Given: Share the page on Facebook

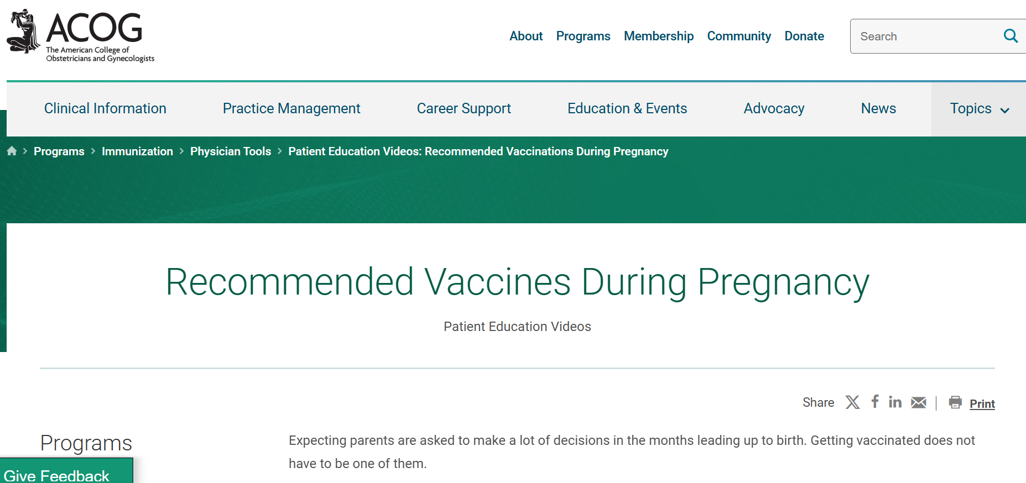Looking at the screenshot, I should [875, 402].
